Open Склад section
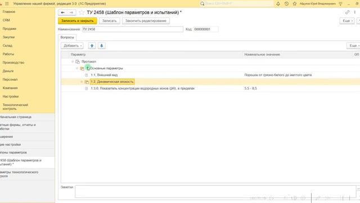The width and height of the screenshot is (360, 203). tap(7, 46)
